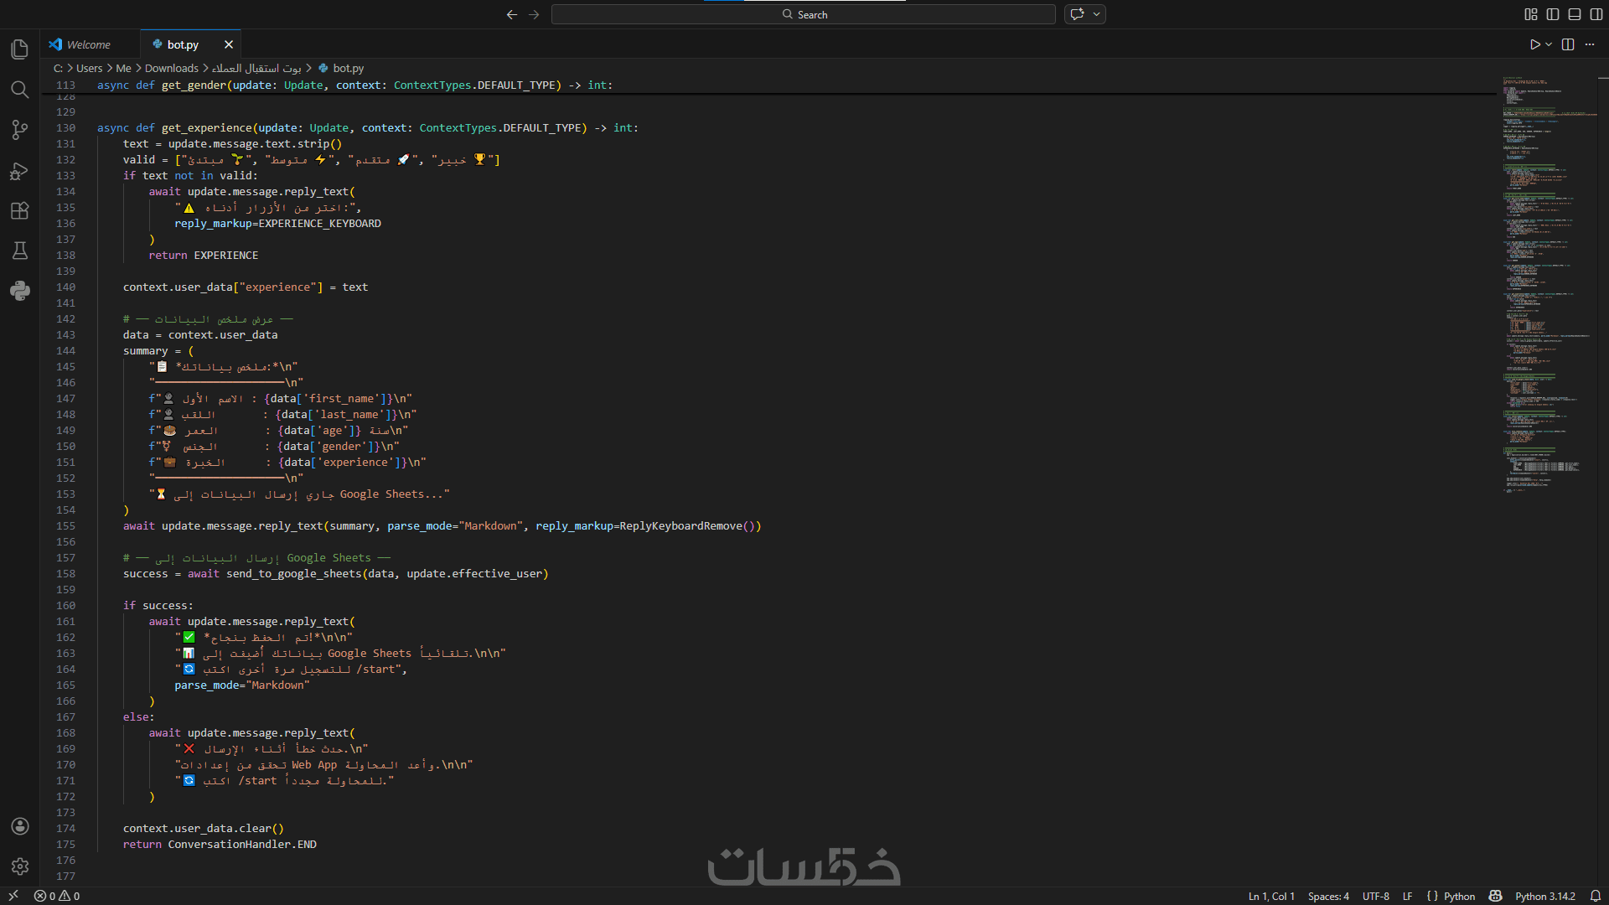Viewport: 1609px width, 905px height.
Task: Open the Testing flask view
Action: click(20, 251)
